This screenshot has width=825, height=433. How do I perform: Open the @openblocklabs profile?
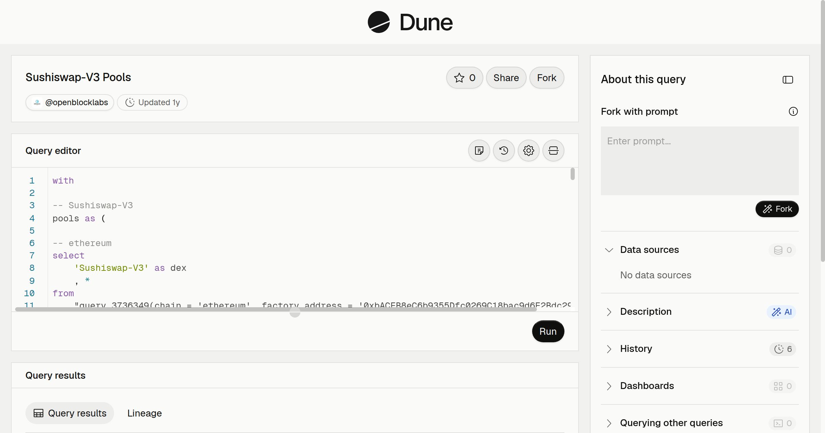(70, 102)
